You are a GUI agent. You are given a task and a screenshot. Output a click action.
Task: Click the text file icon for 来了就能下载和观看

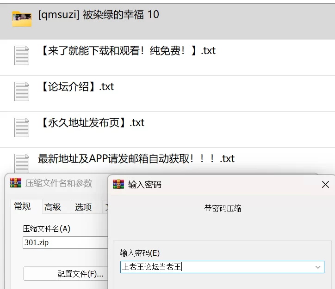click(22, 55)
